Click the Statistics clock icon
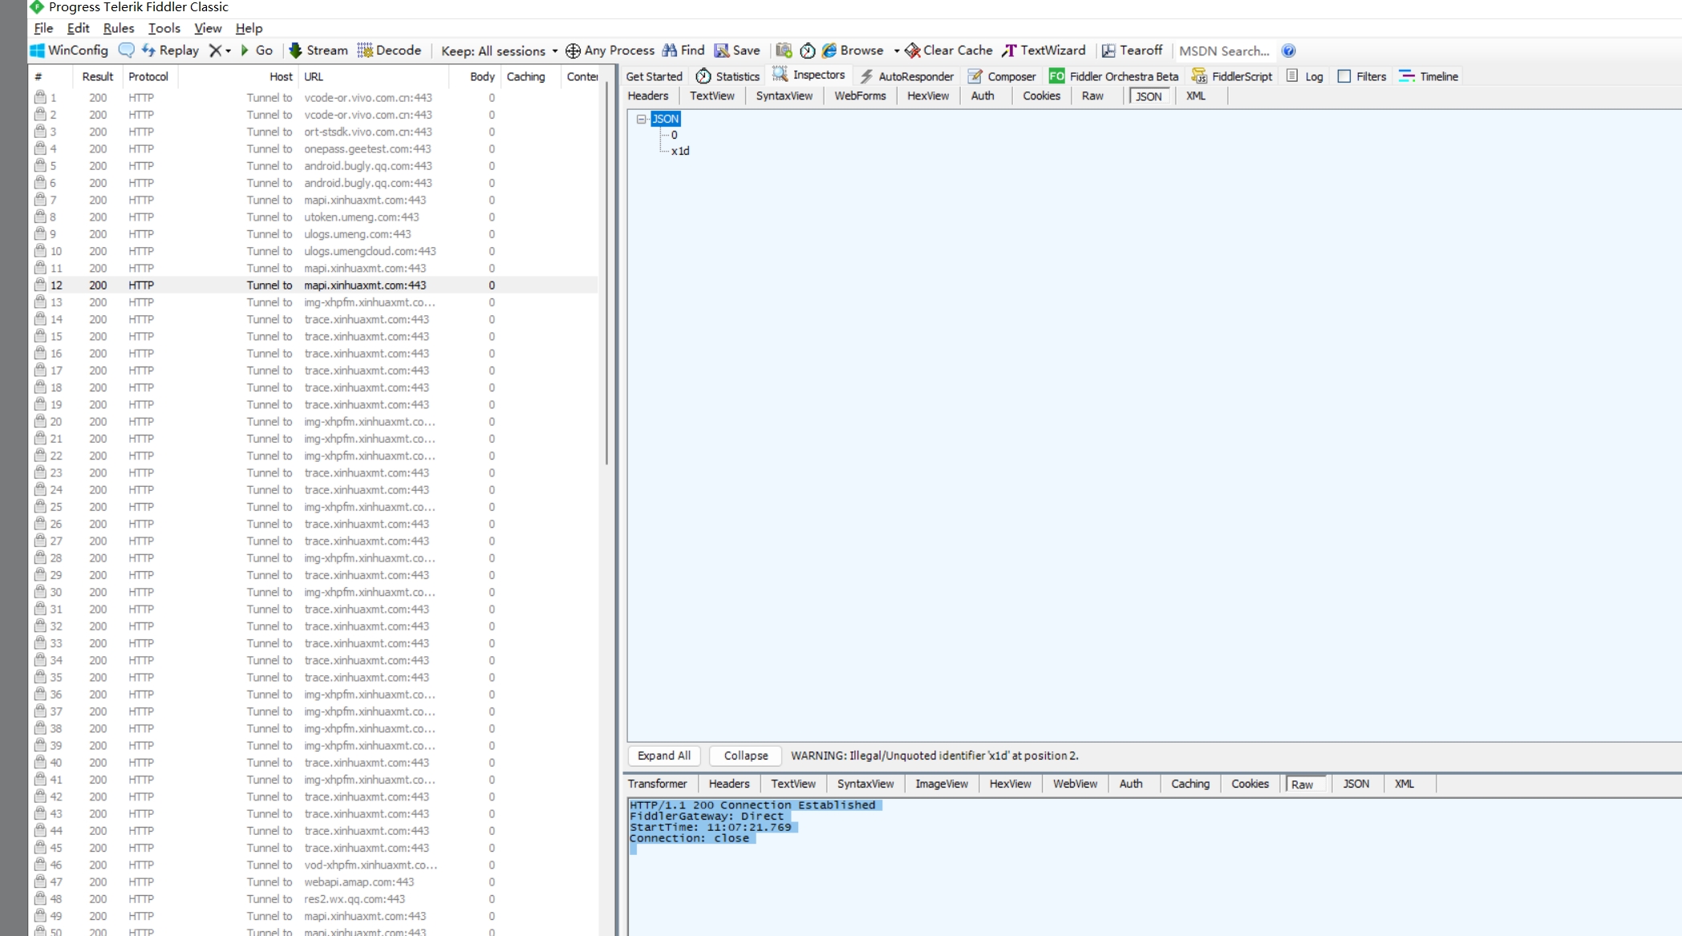The image size is (1682, 936). [703, 76]
